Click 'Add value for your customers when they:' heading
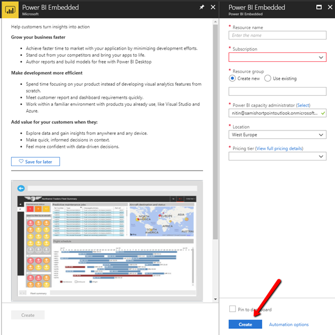335x335 pixels. coord(55,122)
